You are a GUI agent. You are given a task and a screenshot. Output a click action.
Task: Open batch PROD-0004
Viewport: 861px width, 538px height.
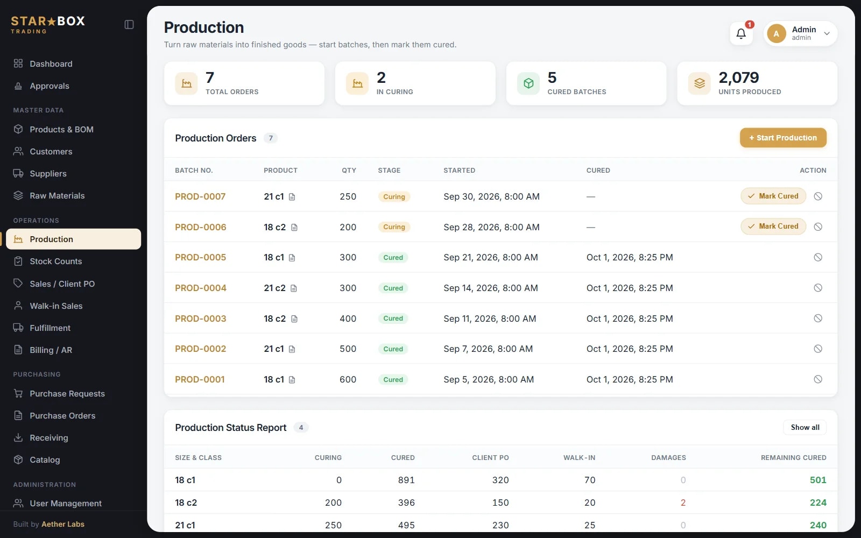click(201, 288)
